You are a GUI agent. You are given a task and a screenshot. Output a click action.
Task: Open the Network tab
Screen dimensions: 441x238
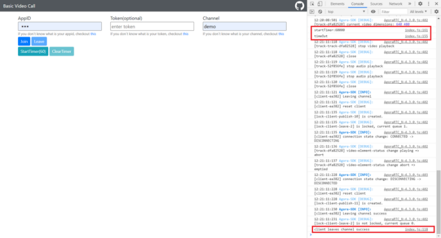pyautogui.click(x=396, y=4)
